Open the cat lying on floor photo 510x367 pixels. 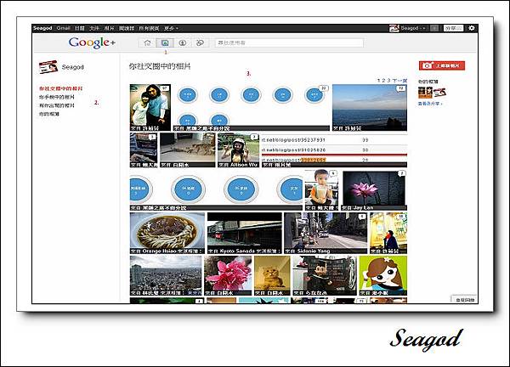point(188,150)
